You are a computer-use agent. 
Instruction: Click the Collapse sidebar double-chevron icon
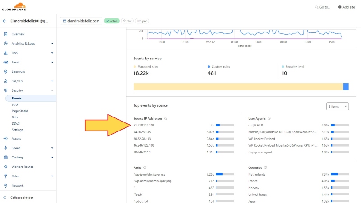click(x=5, y=198)
